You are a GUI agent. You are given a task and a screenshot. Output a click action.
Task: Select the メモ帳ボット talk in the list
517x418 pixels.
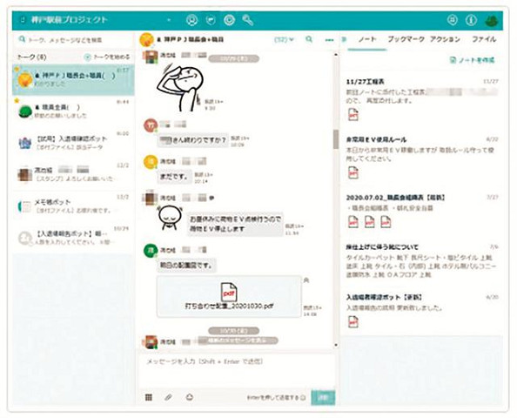(73, 206)
